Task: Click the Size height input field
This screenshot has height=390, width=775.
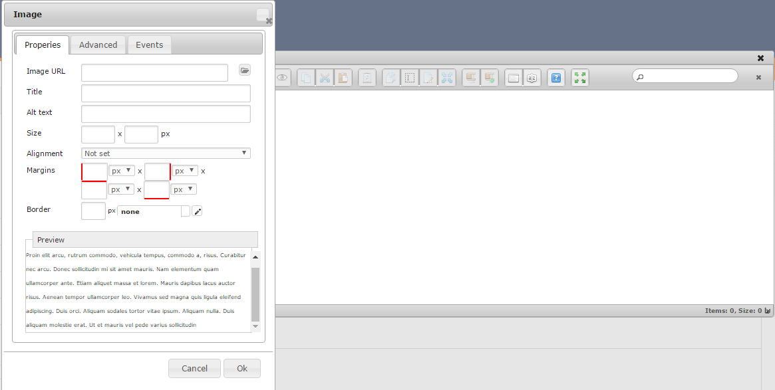Action: click(x=141, y=134)
